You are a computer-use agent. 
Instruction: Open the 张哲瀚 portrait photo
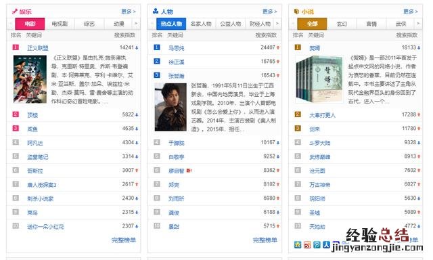click(x=170, y=107)
